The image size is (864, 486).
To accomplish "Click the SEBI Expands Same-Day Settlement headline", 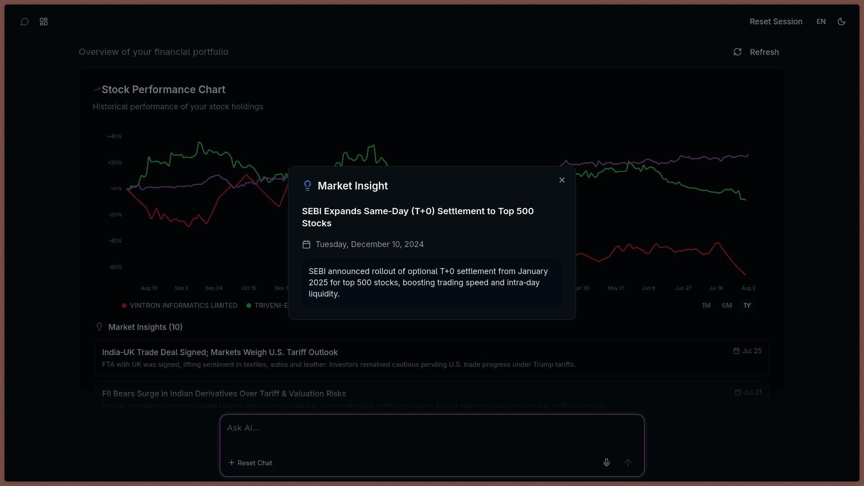I will point(418,217).
